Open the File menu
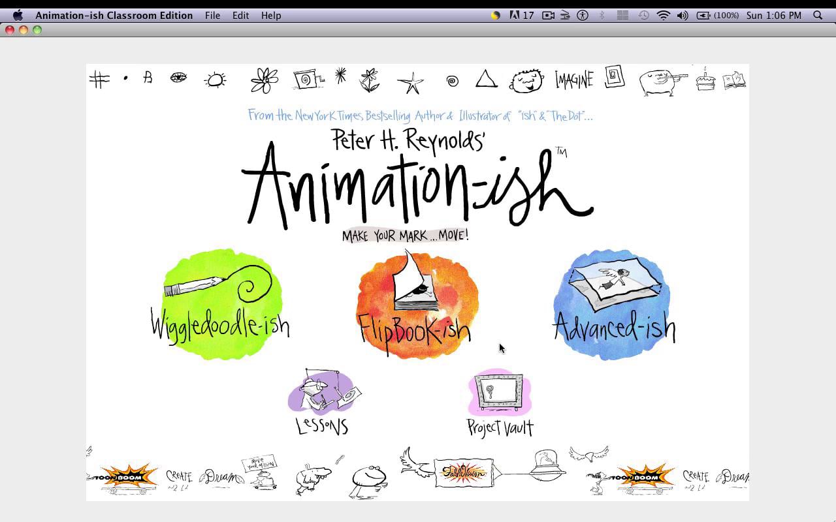Image resolution: width=836 pixels, height=522 pixels. 212,15
